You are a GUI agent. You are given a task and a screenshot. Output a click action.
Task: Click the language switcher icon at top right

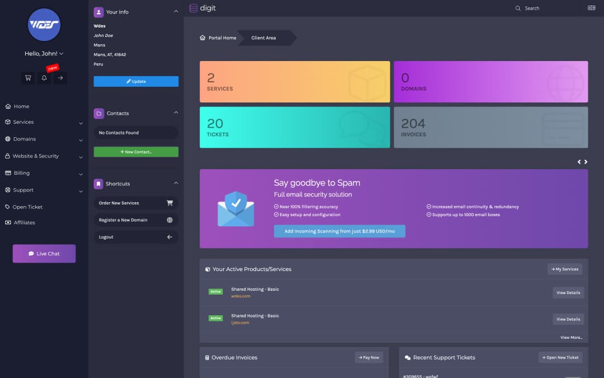[591, 8]
